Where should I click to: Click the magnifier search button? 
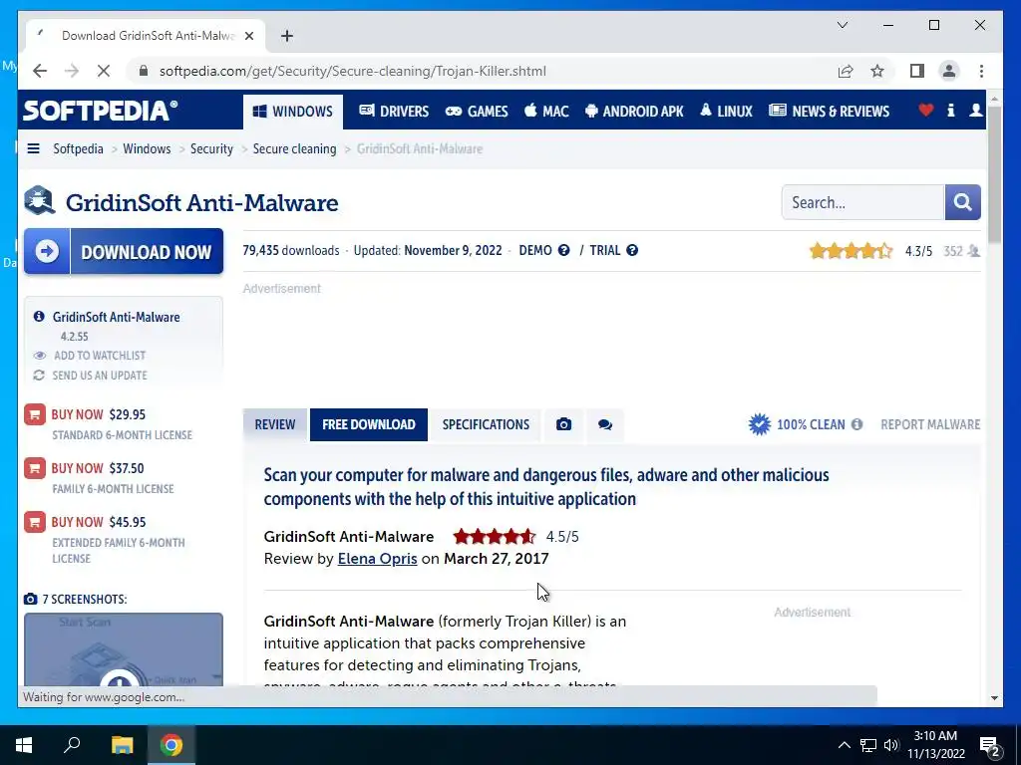[962, 202]
